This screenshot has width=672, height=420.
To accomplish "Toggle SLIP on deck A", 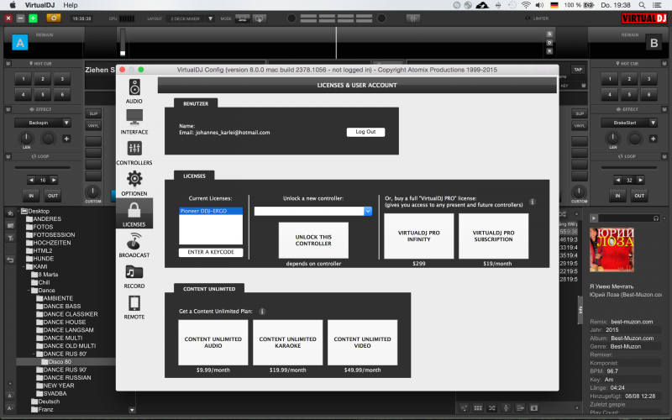I will (x=93, y=113).
